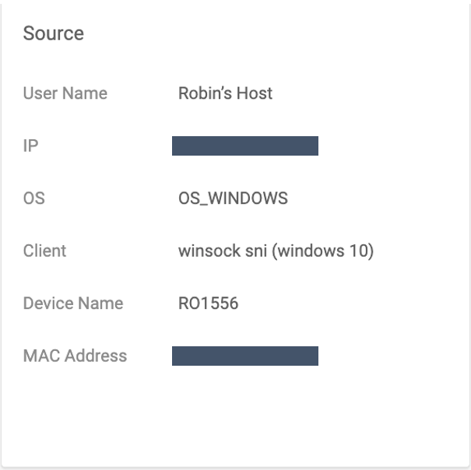Click the redacted IP address bar

click(244, 146)
